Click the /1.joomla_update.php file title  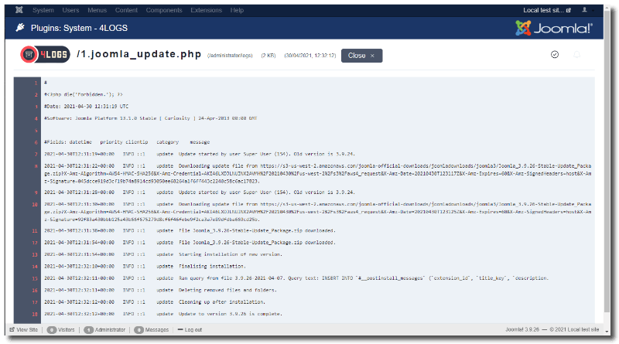click(139, 54)
